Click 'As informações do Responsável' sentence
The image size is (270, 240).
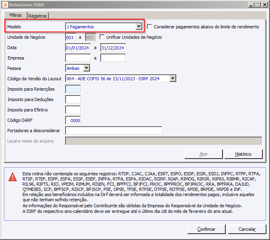pyautogui.click(x=132, y=206)
